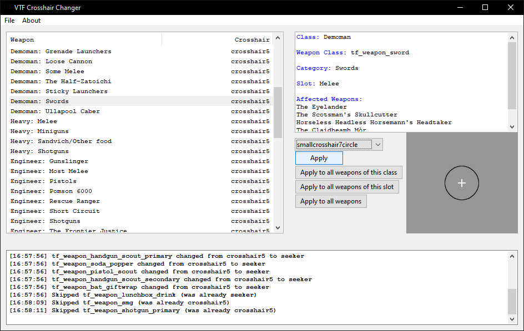The width and height of the screenshot is (524, 331).
Task: Expand the smallcrosshair7circle crosshair dropdown
Action: tap(377, 145)
